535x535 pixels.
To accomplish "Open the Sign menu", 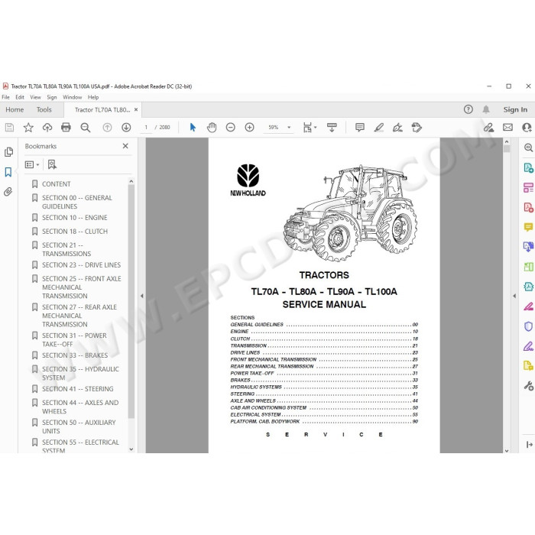I will (52, 97).
